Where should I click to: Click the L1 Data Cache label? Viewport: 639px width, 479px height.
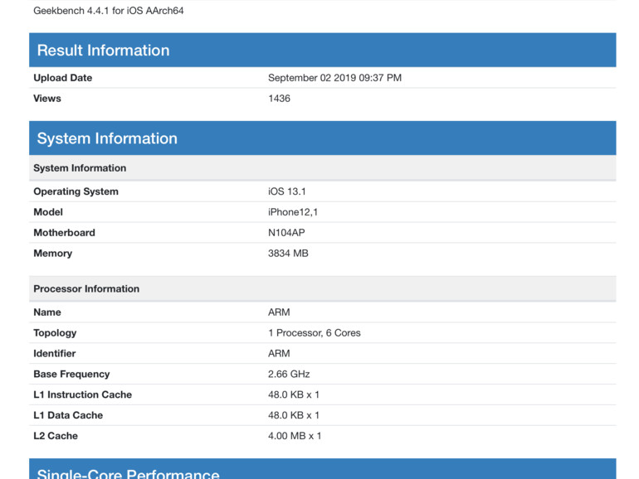(68, 415)
